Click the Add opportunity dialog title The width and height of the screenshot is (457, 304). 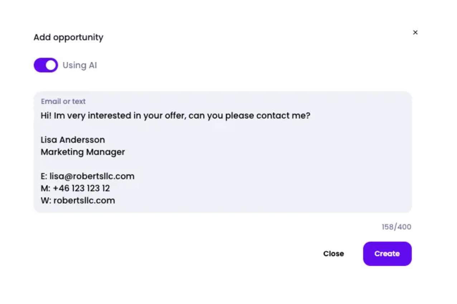(x=68, y=37)
